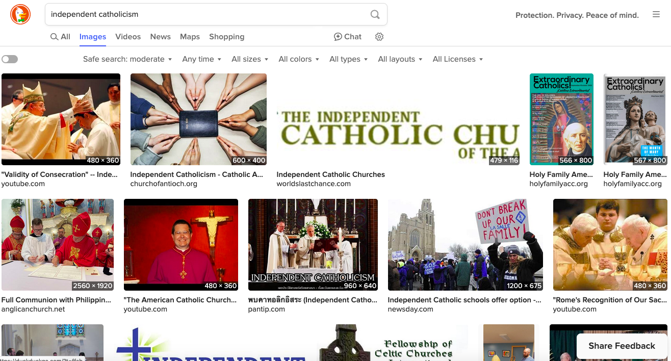Open the hands around Bible thumbnail
The height and width of the screenshot is (361, 671).
click(198, 119)
